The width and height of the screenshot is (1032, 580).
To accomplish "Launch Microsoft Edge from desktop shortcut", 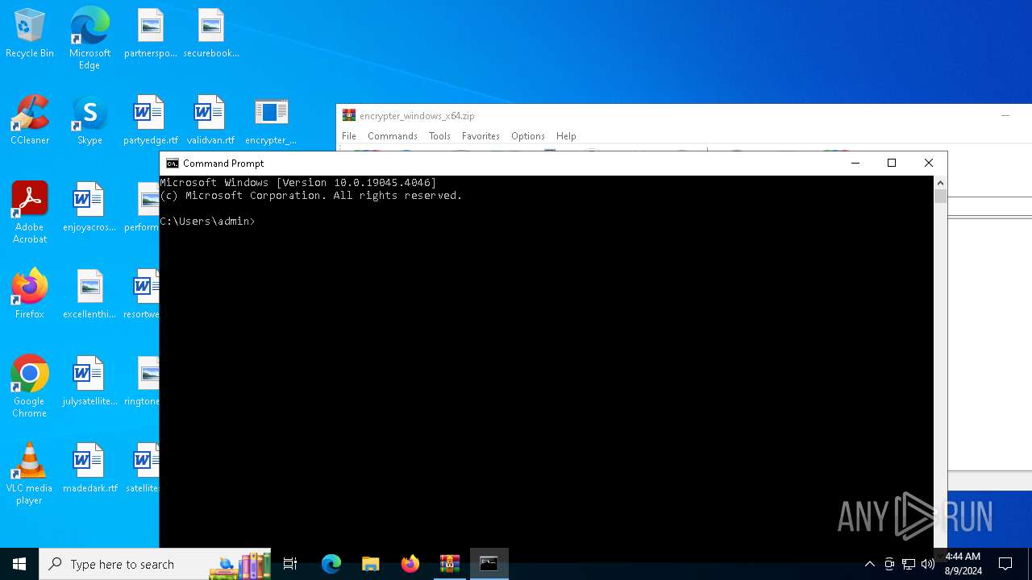I will tap(89, 38).
